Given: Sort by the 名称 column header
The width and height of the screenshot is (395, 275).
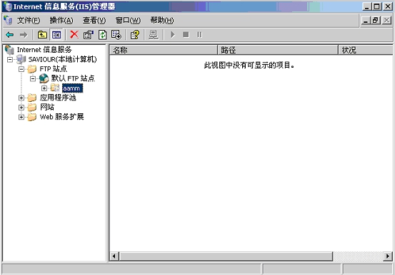Looking at the screenshot, I should tap(164, 50).
